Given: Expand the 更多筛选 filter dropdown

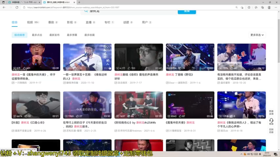Looking at the screenshot, I should pyautogui.click(x=257, y=35).
